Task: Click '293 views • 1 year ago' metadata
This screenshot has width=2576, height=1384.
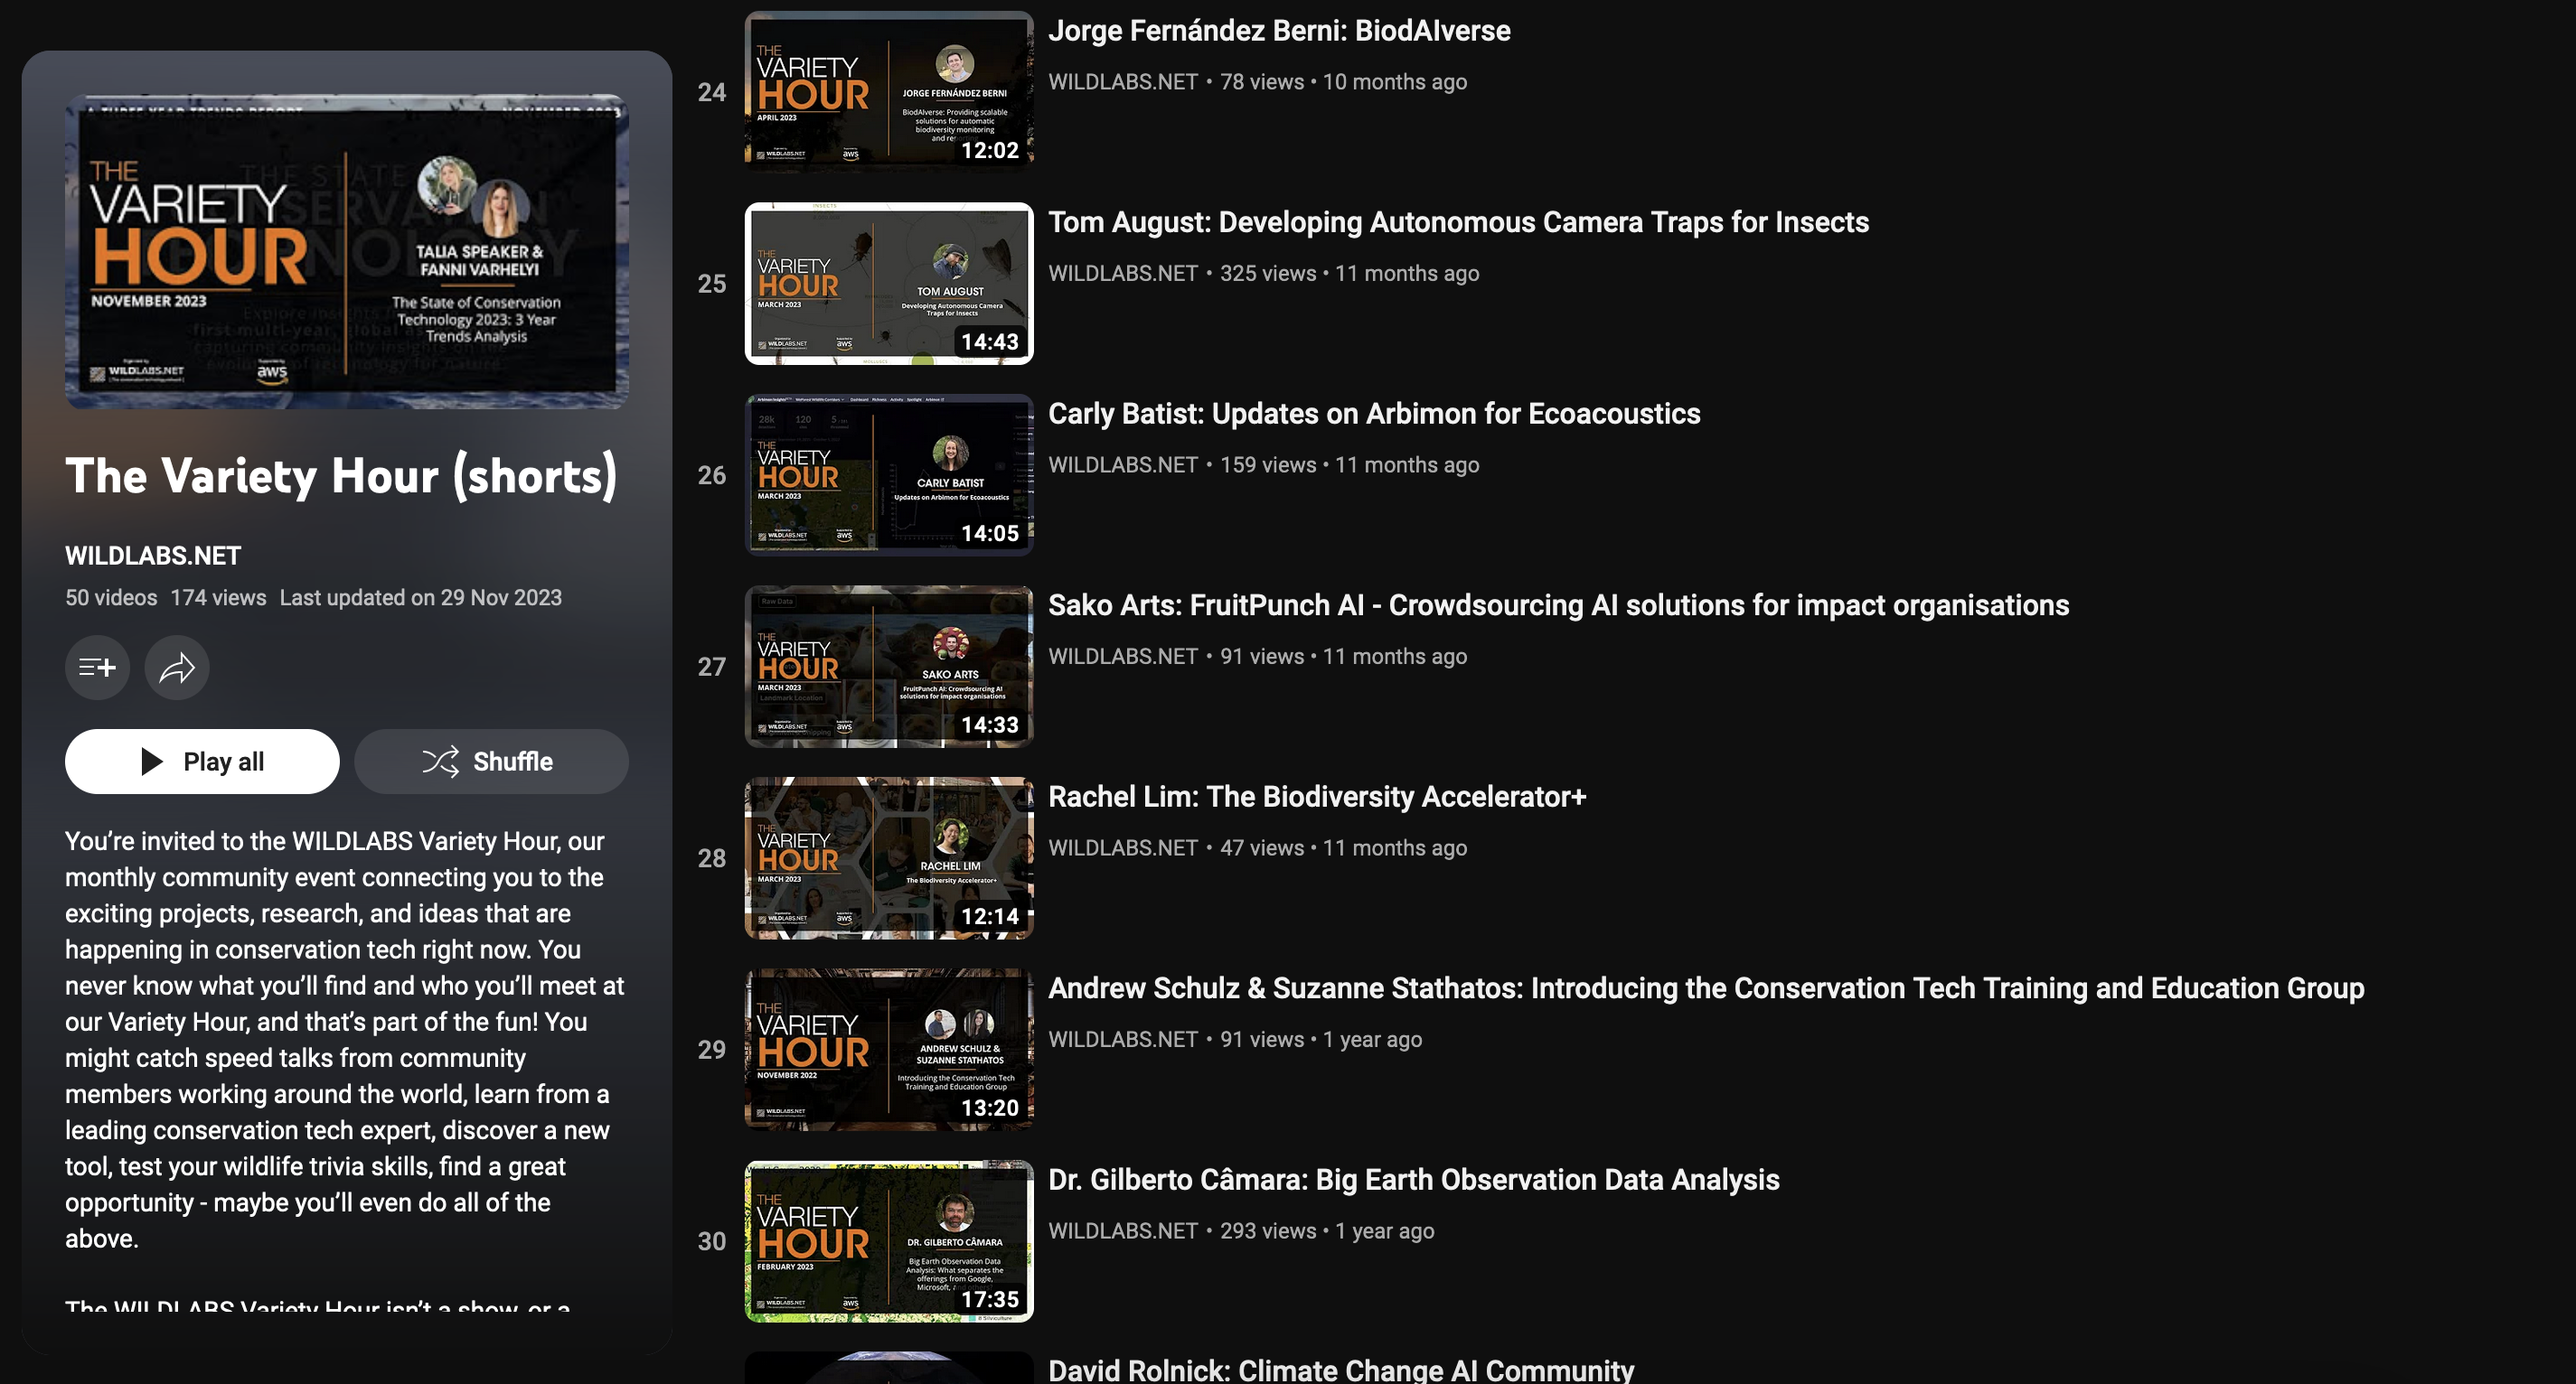Action: pyautogui.click(x=1327, y=1231)
